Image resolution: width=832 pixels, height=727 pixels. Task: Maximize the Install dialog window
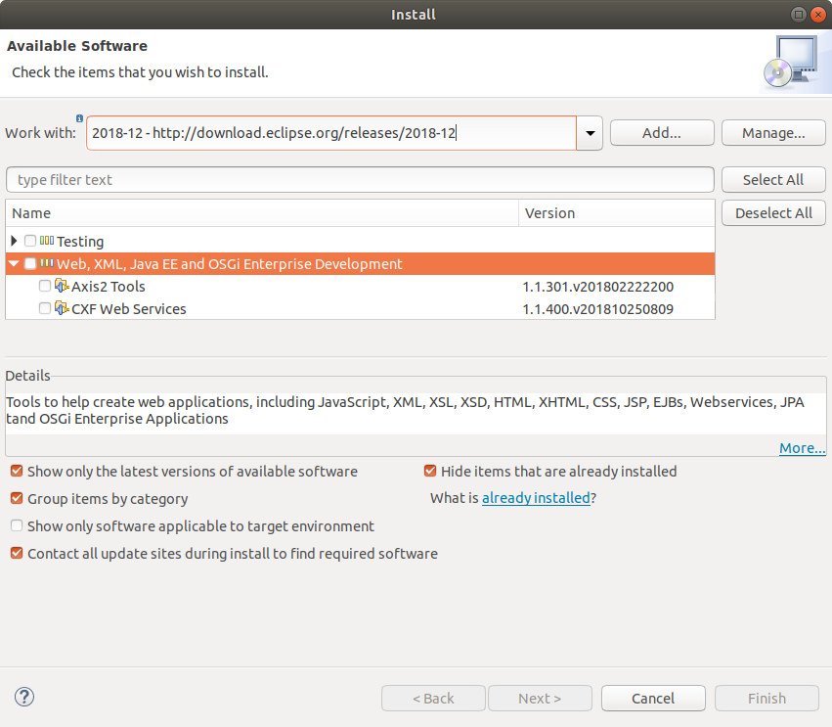point(798,15)
